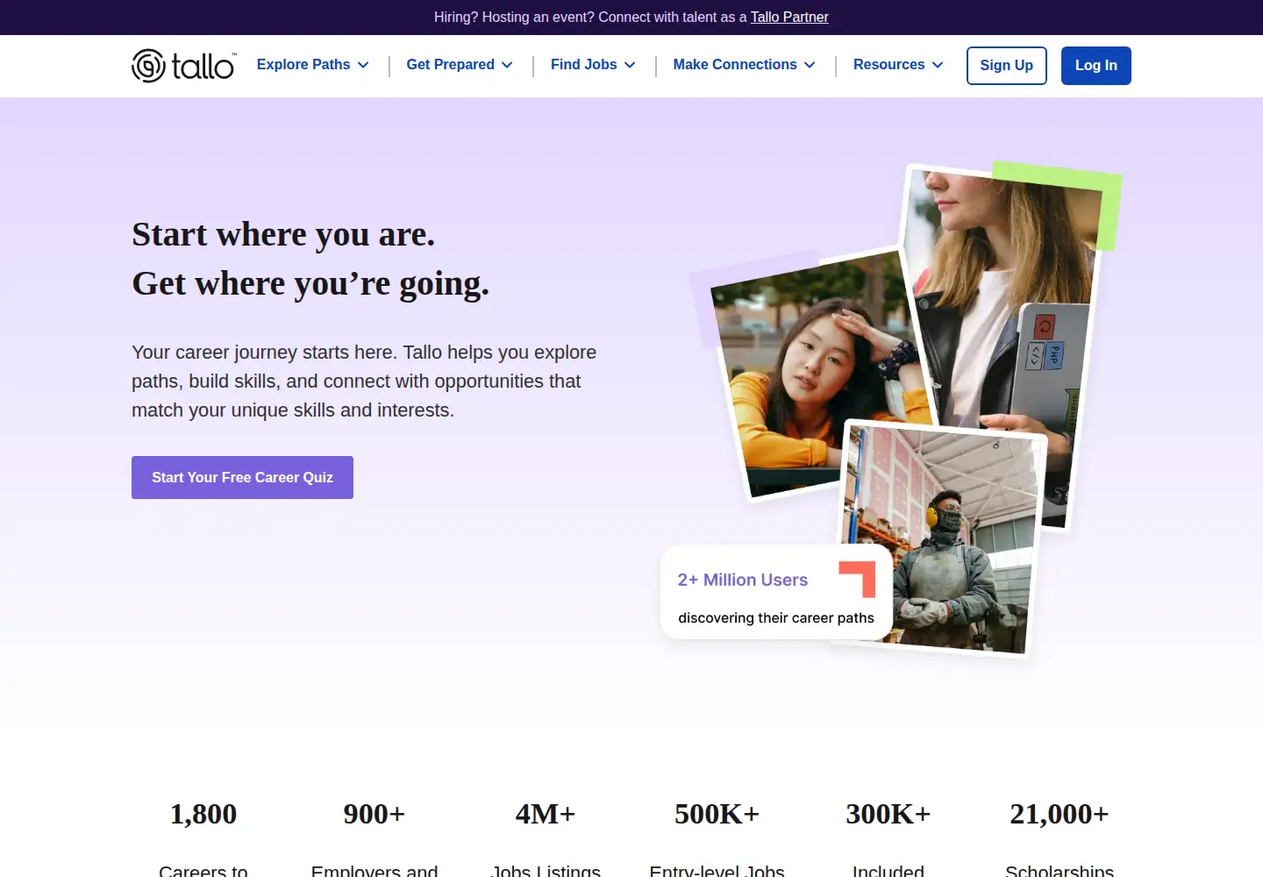Image resolution: width=1263 pixels, height=877 pixels.
Task: Click the "21,000+" statistic
Action: (x=1060, y=814)
